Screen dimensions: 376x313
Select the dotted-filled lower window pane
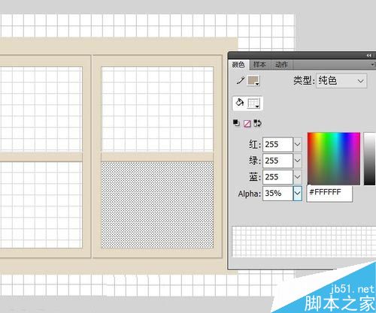[x=157, y=205]
